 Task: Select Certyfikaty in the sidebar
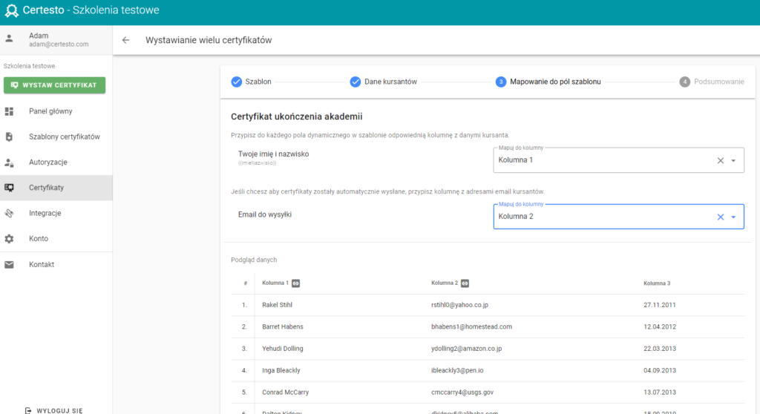coord(56,188)
